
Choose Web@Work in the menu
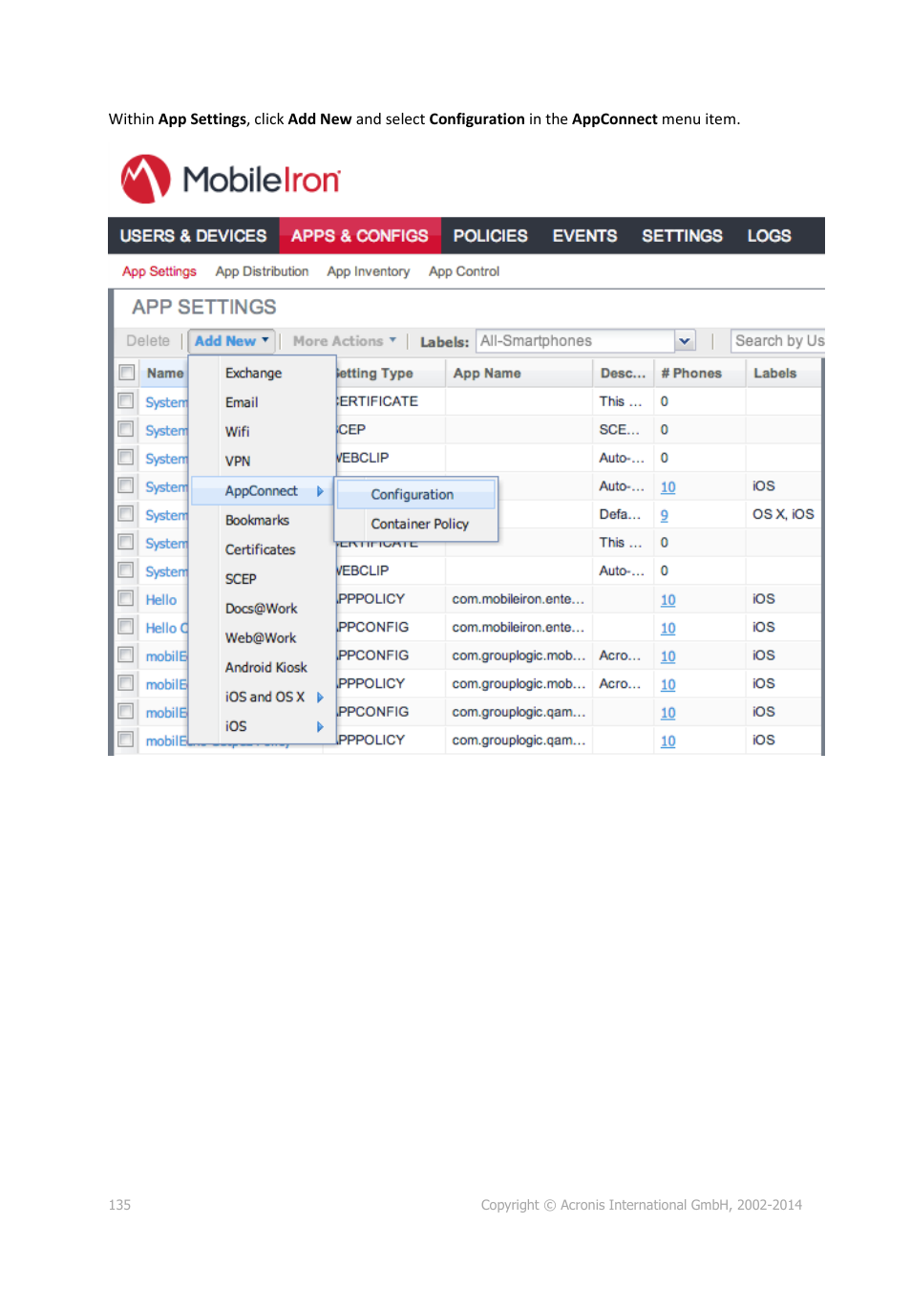[262, 637]
